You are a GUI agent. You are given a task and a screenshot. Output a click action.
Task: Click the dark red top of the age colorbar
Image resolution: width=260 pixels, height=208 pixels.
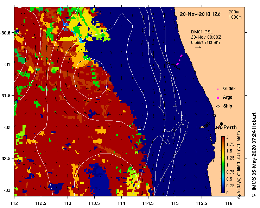(x=223, y=138)
